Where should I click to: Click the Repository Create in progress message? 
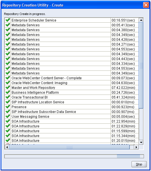[25, 14]
